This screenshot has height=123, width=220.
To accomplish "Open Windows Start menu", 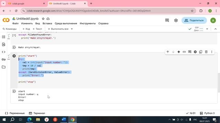I will pyautogui.click(x=4, y=120).
